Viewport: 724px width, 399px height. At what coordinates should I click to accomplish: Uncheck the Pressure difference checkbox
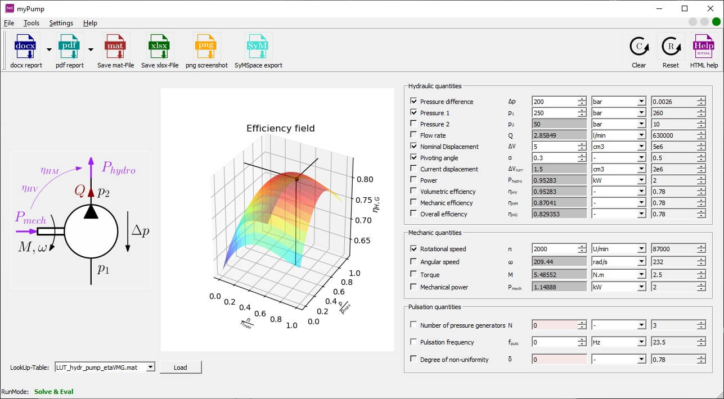[x=414, y=102]
